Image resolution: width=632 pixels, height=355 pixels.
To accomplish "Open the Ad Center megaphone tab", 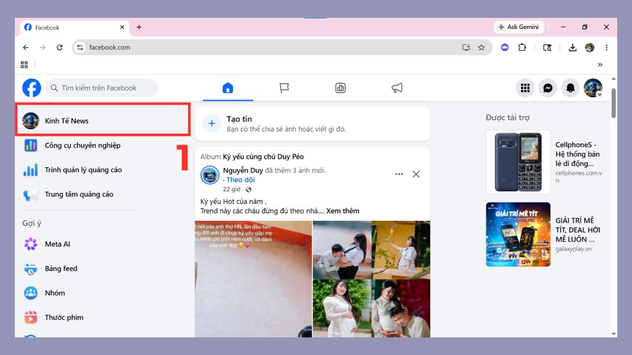I will point(397,88).
